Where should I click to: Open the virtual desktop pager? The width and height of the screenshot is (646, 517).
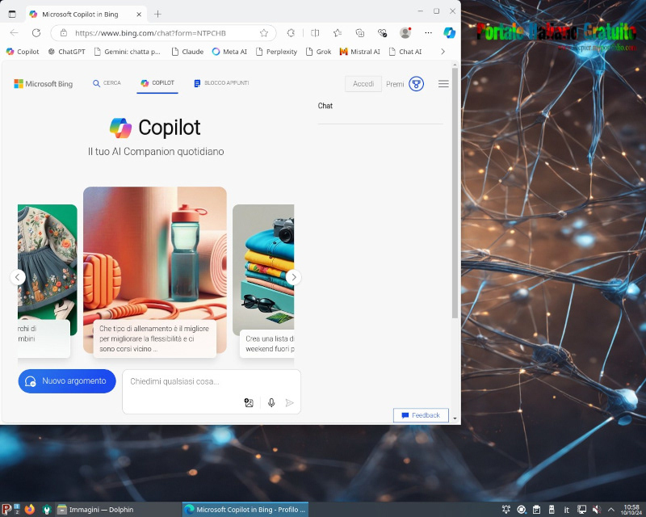pos(17,510)
